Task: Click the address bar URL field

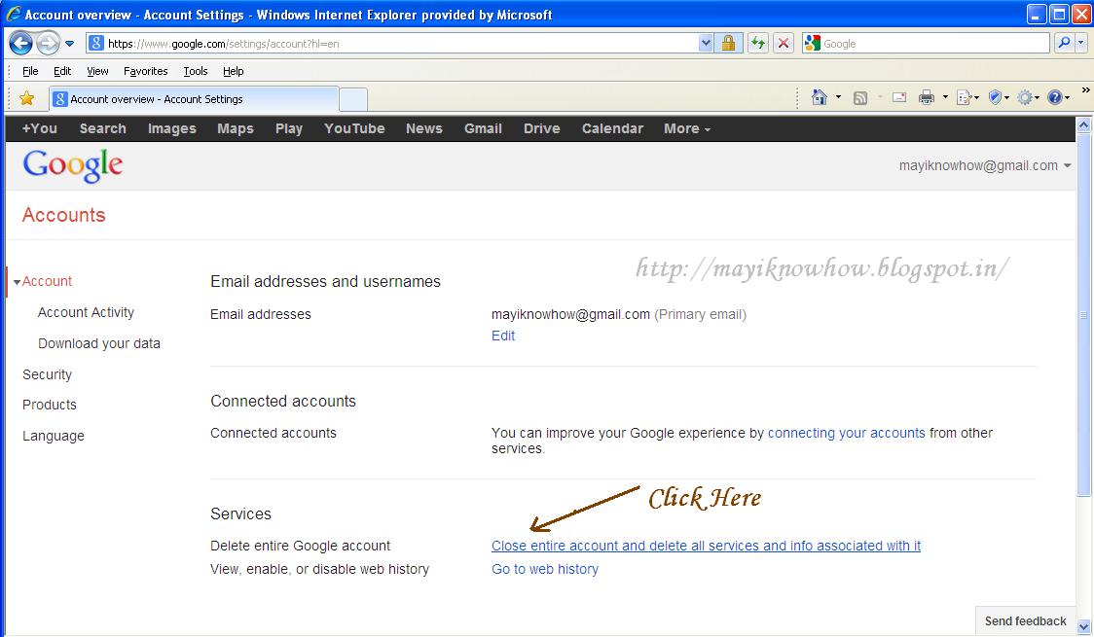Action: click(x=392, y=43)
